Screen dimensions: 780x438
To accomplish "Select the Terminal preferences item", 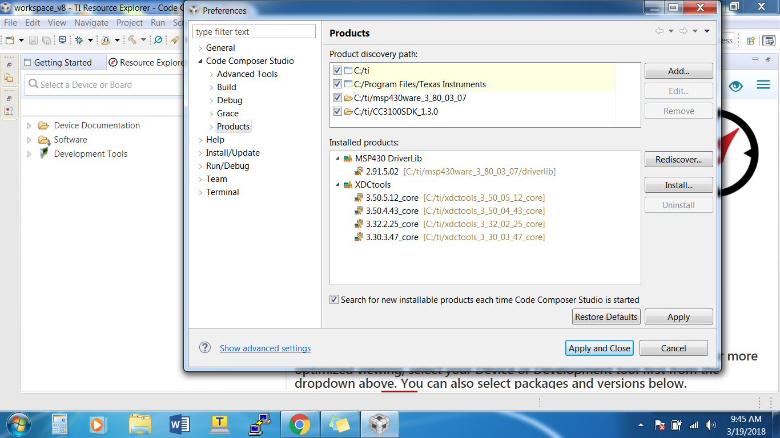I will click(x=223, y=192).
